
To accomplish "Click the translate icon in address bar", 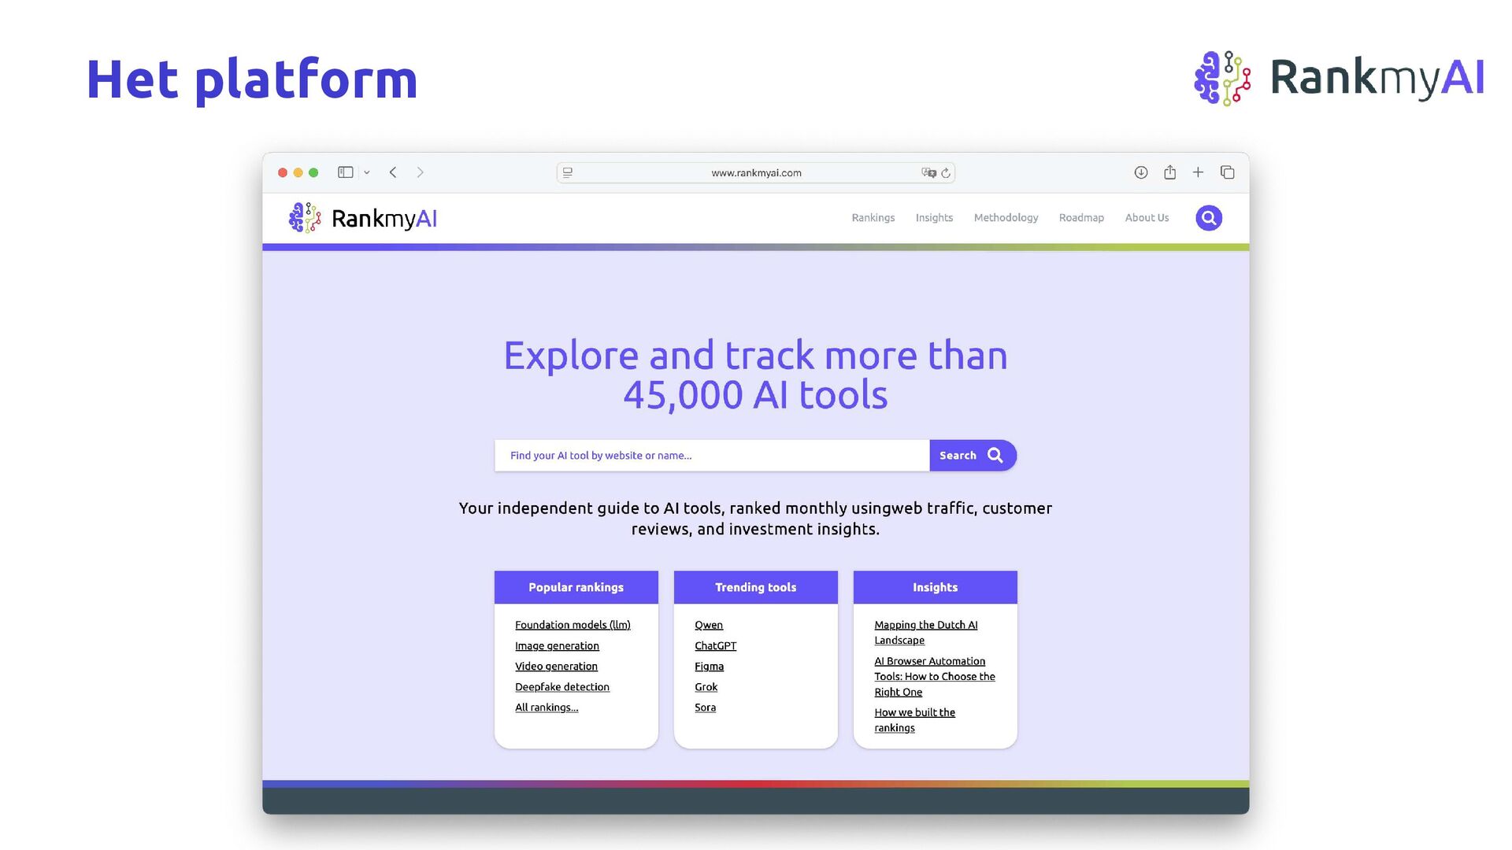I will coord(928,172).
